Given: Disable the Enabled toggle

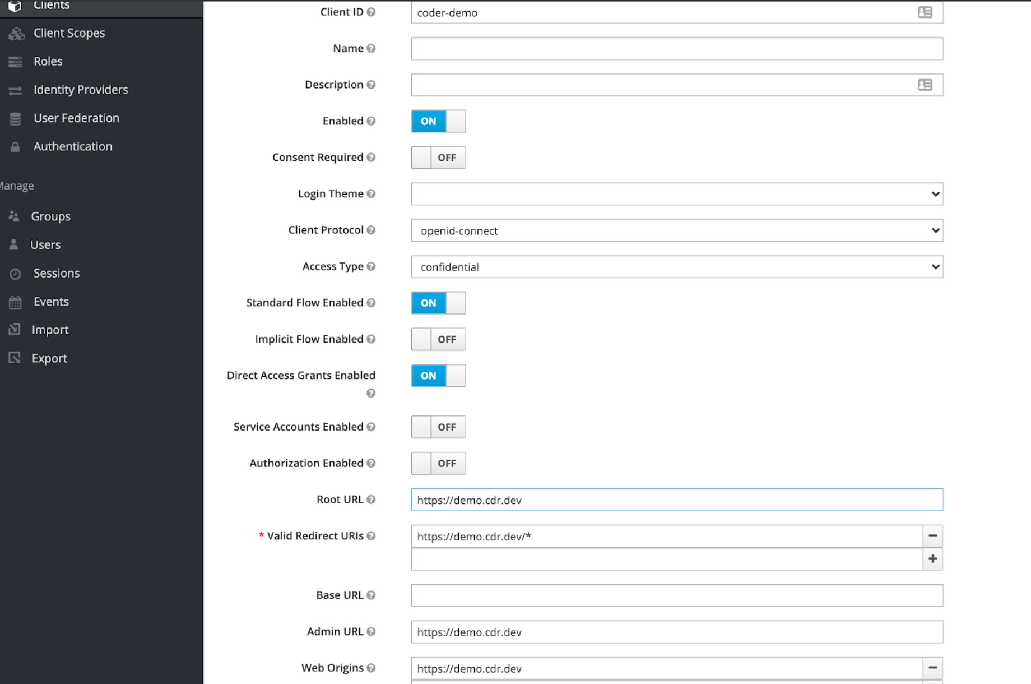Looking at the screenshot, I should click(438, 121).
